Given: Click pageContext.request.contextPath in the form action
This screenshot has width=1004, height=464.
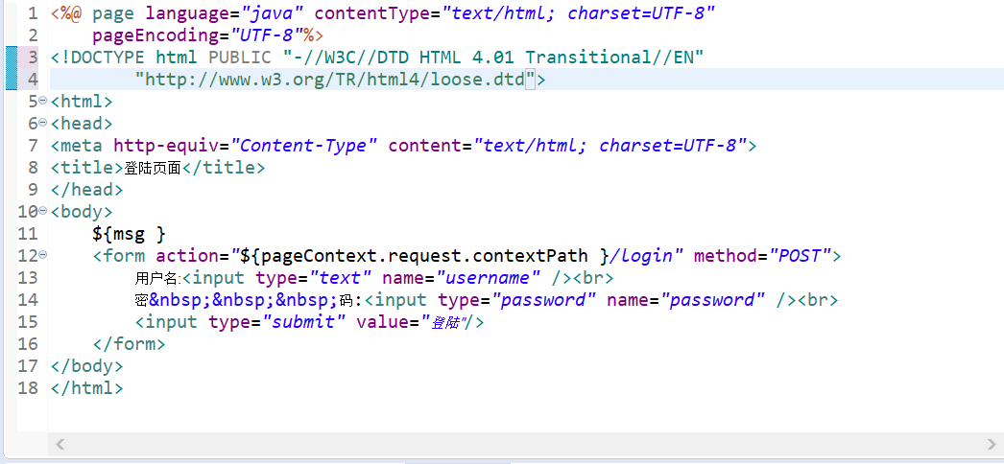Looking at the screenshot, I should [x=425, y=256].
